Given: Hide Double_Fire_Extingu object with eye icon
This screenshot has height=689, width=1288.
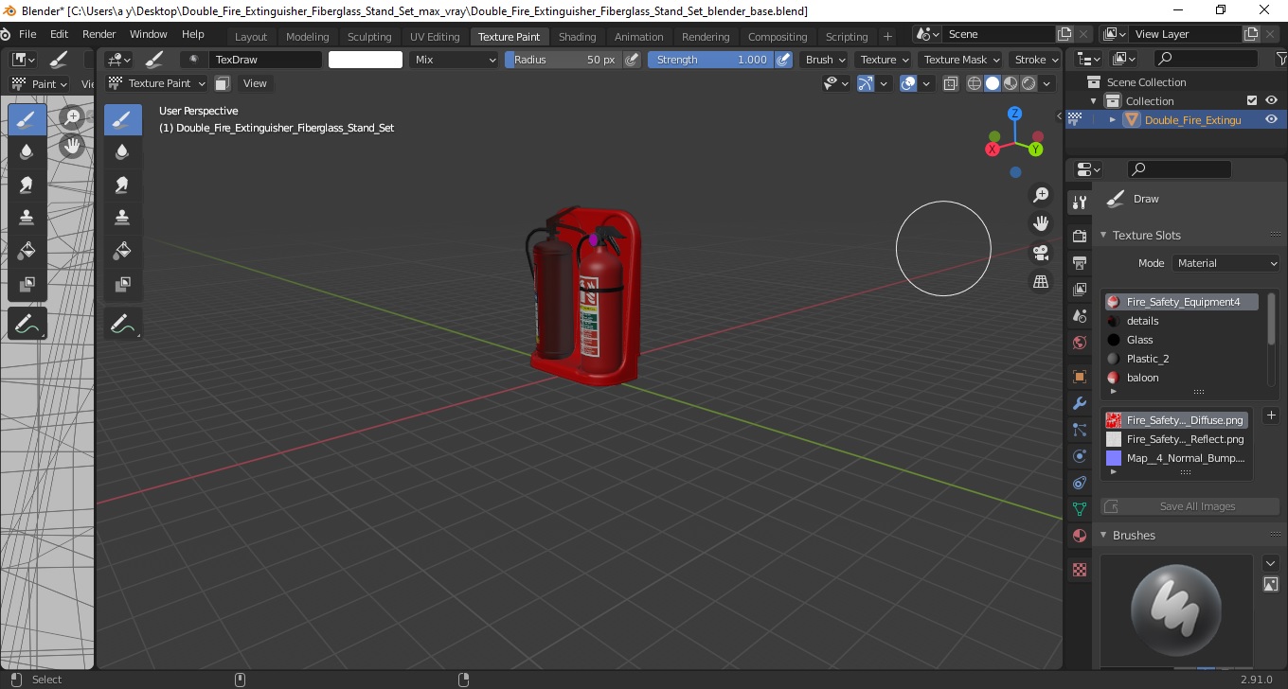Looking at the screenshot, I should (x=1271, y=119).
